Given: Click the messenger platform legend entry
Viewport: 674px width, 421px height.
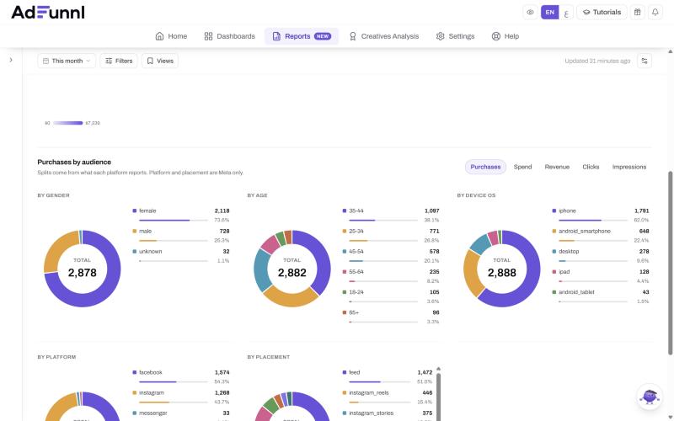Looking at the screenshot, I should pyautogui.click(x=181, y=413).
